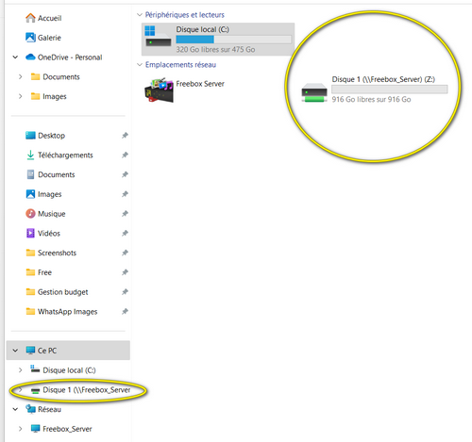Collapse the Ce PC tree node
This screenshot has width=472, height=442.
point(15,351)
